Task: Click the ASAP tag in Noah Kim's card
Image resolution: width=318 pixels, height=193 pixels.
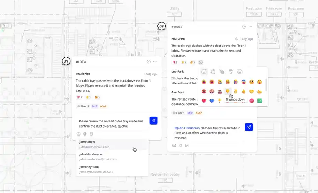Action: pos(103,106)
